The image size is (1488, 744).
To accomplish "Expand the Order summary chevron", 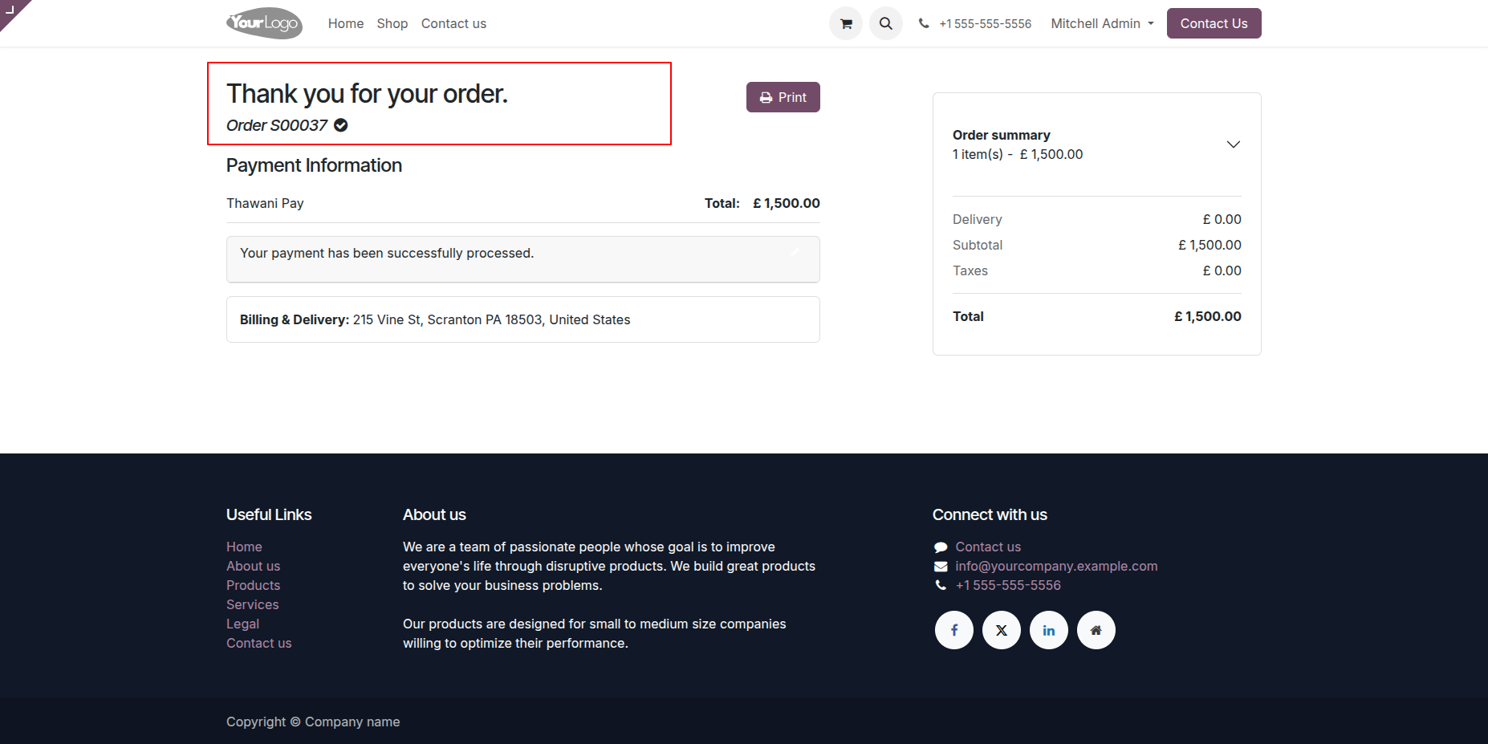I will [1234, 144].
